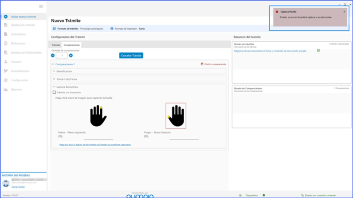
Task: Click Listado de Comparecientes heading
Action: (248, 88)
